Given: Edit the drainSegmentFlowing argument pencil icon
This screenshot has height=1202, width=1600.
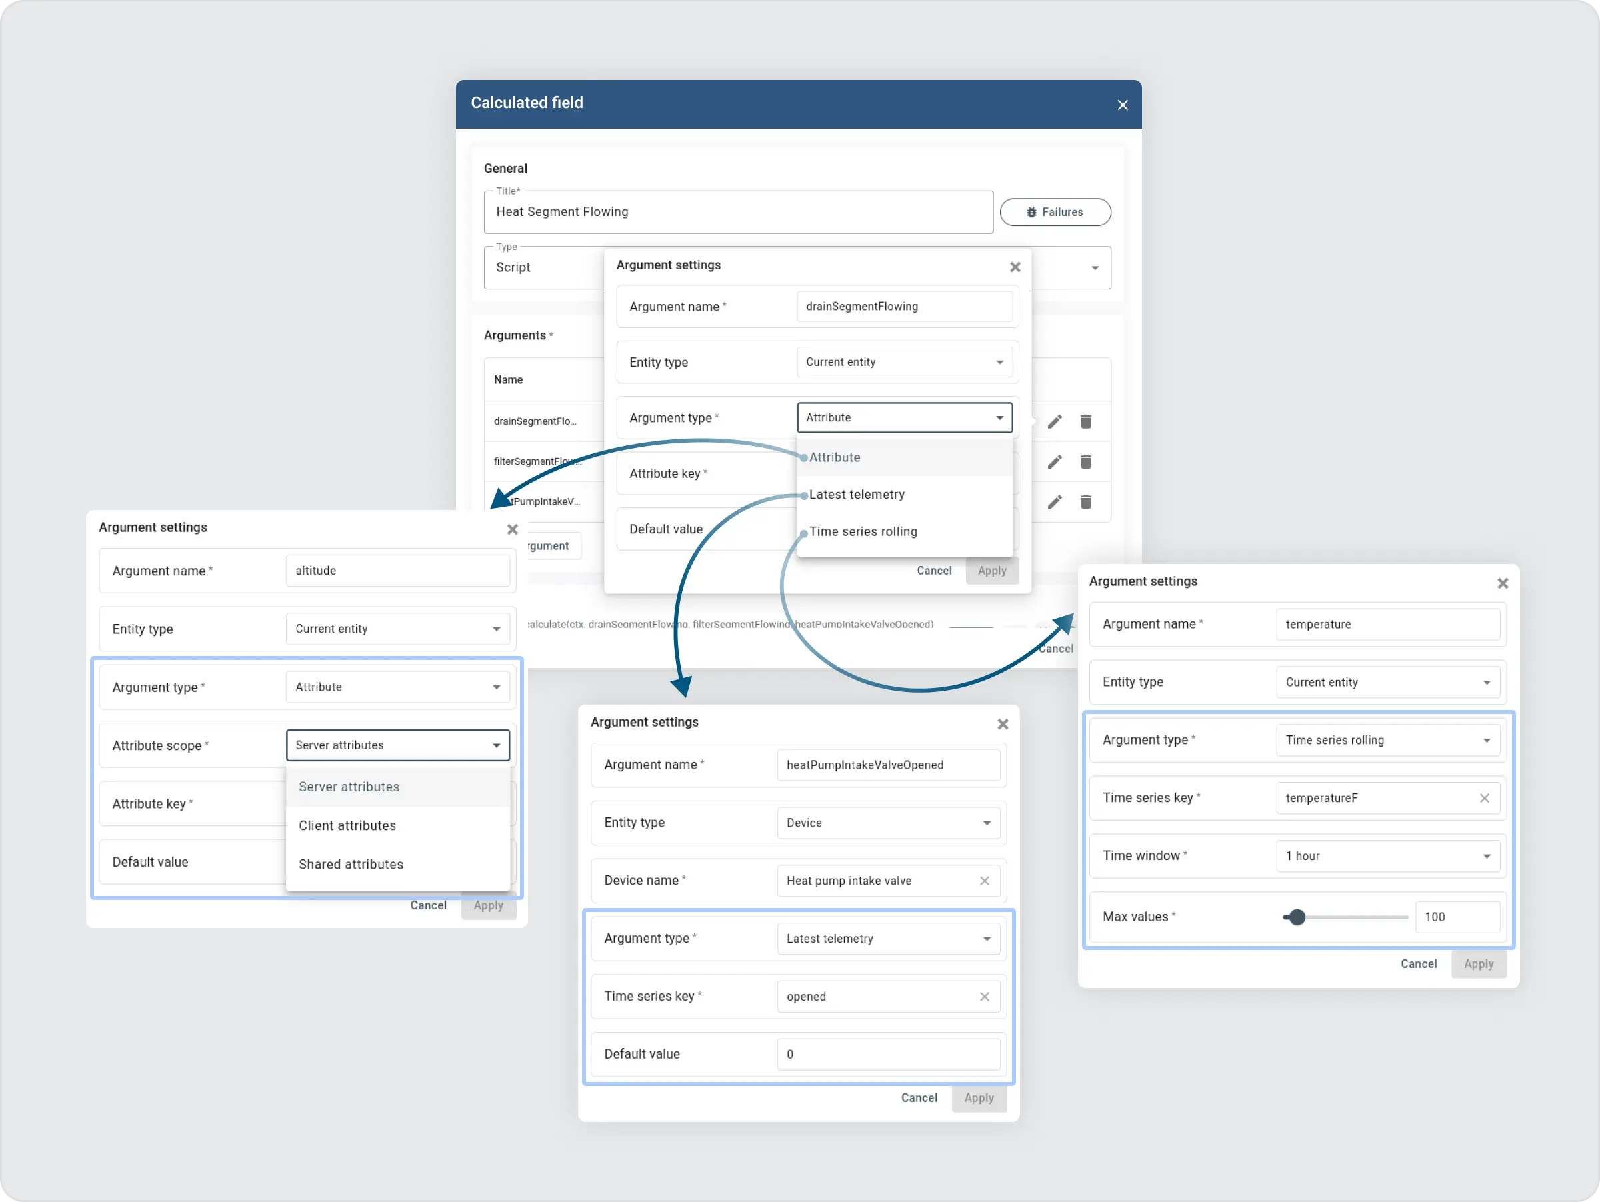Looking at the screenshot, I should 1055,421.
